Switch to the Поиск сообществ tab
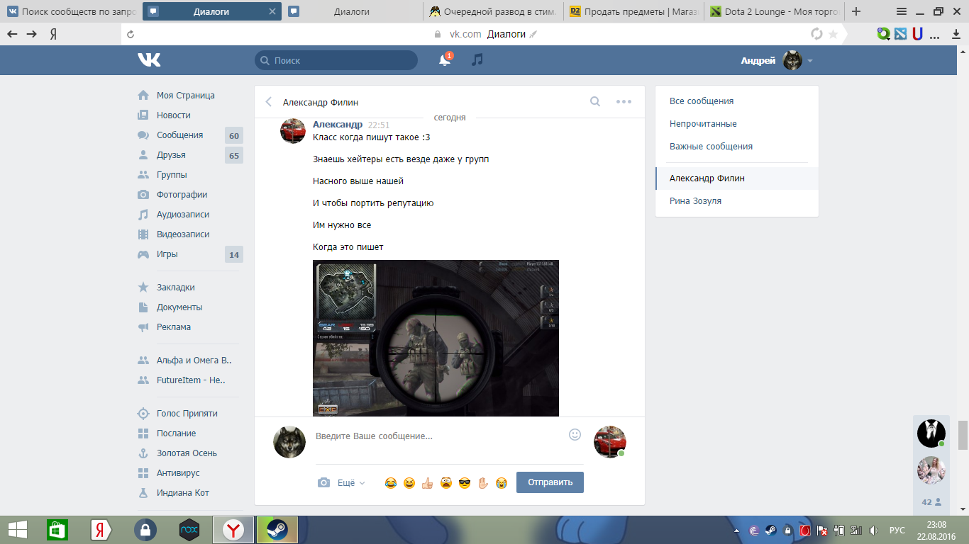 [x=71, y=11]
